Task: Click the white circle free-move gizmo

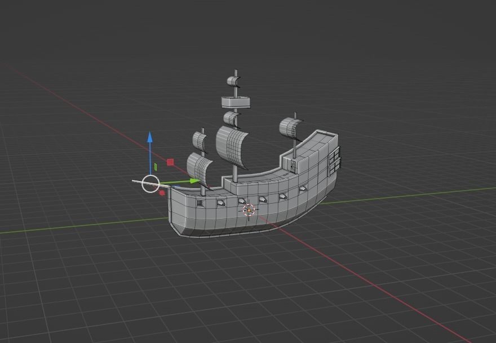Action: (x=150, y=184)
